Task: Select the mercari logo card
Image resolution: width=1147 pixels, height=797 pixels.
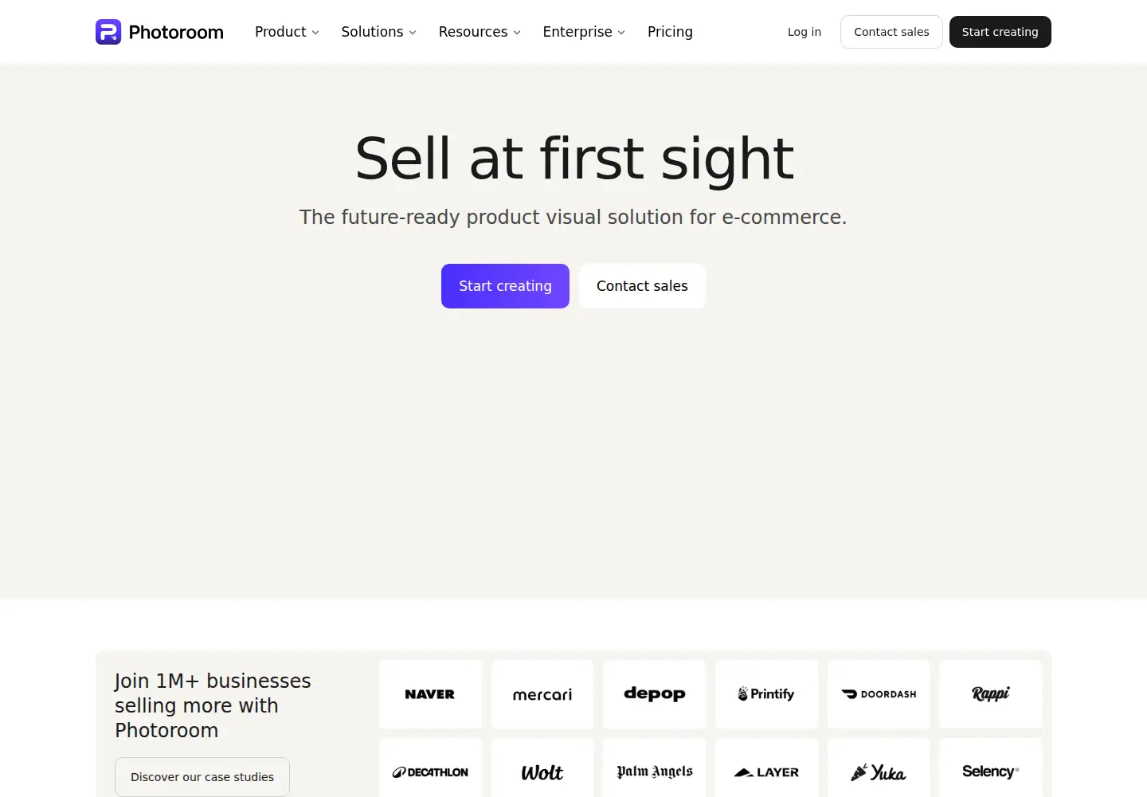Action: 542,694
